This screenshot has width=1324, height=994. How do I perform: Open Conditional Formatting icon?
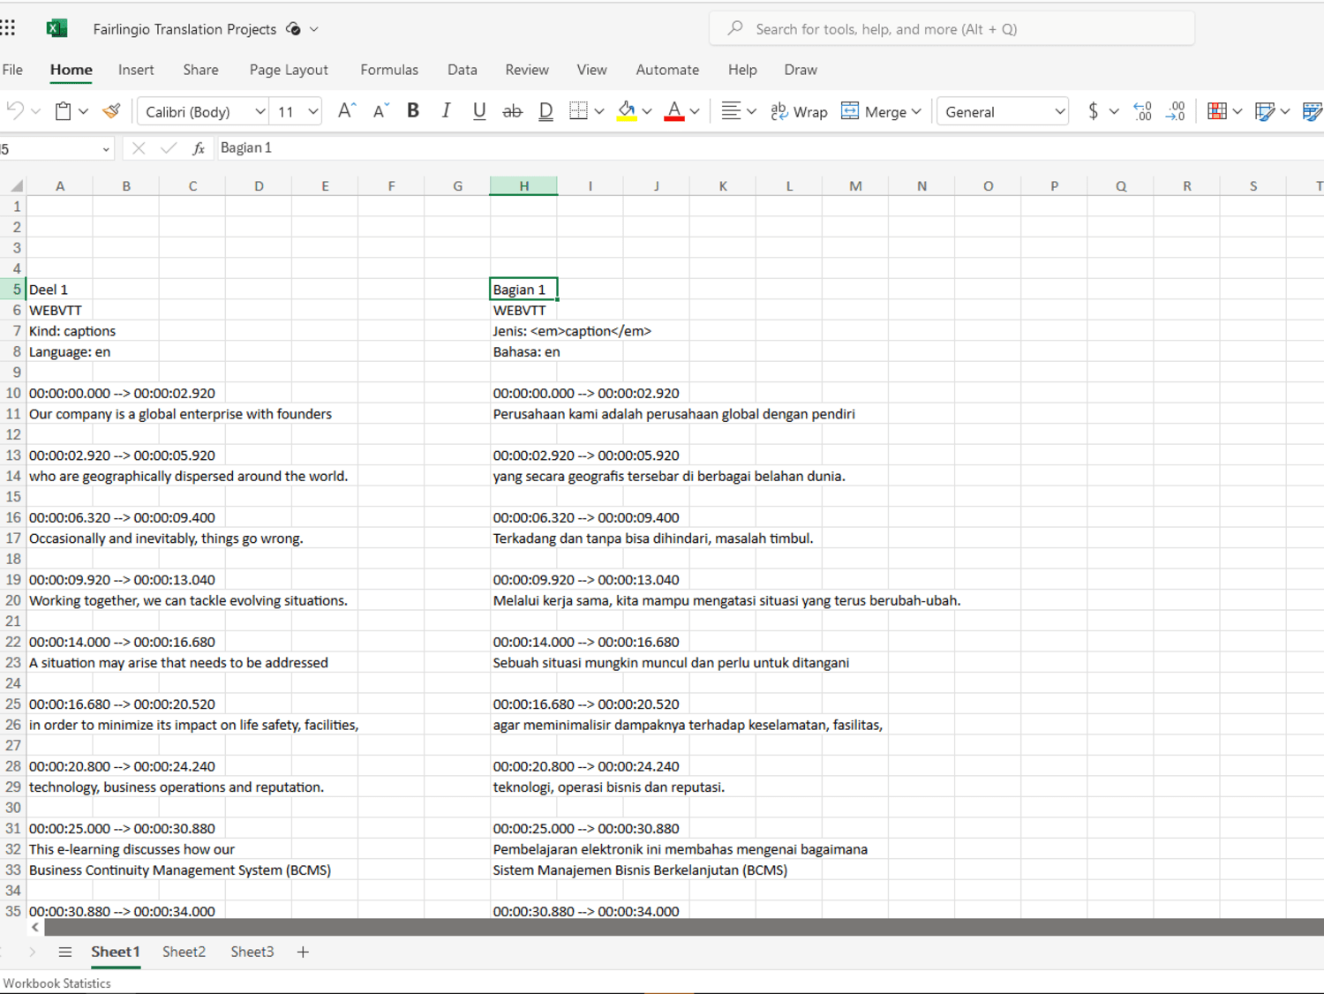pyautogui.click(x=1217, y=111)
